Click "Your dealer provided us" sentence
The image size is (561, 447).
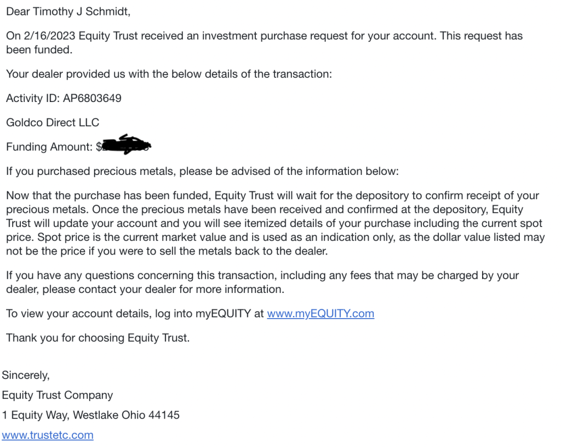(169, 74)
